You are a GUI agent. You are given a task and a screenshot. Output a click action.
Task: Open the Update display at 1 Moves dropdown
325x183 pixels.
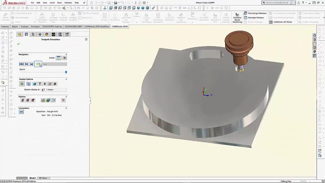coord(54,89)
